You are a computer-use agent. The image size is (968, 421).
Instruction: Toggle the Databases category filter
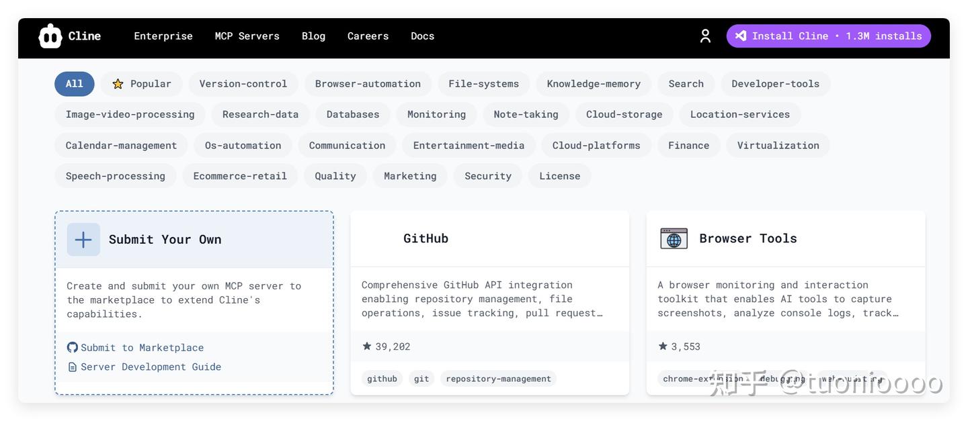(353, 115)
